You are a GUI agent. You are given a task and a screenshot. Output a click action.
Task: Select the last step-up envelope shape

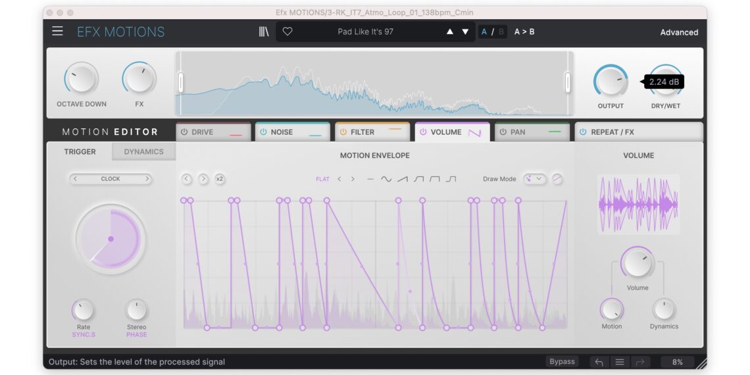point(451,179)
